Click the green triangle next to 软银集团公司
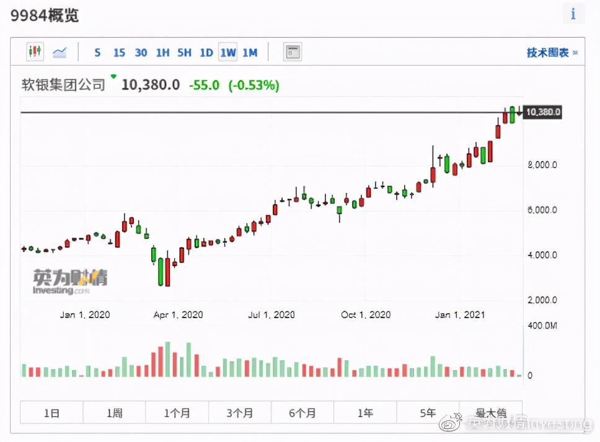 (113, 77)
